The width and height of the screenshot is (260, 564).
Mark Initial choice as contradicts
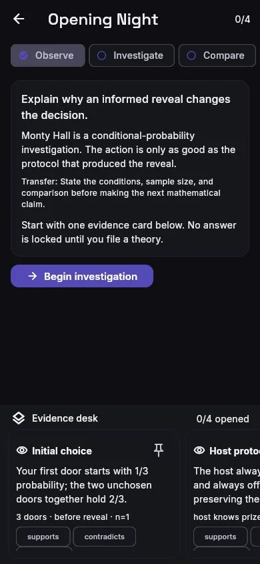tap(105, 537)
